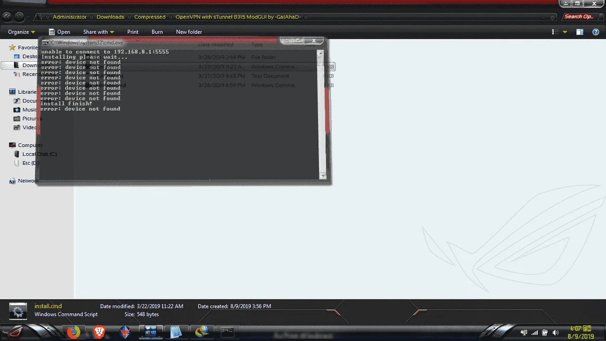Click Burn in the Explorer toolbar
This screenshot has height=341, width=606.
[x=157, y=32]
